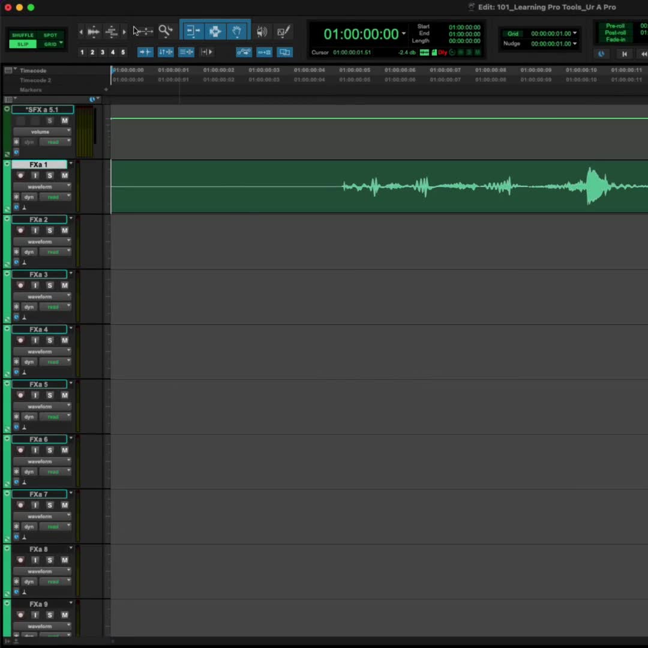This screenshot has height=648, width=648.
Task: Toggle Insertion Follows Playback
Action: click(x=206, y=52)
